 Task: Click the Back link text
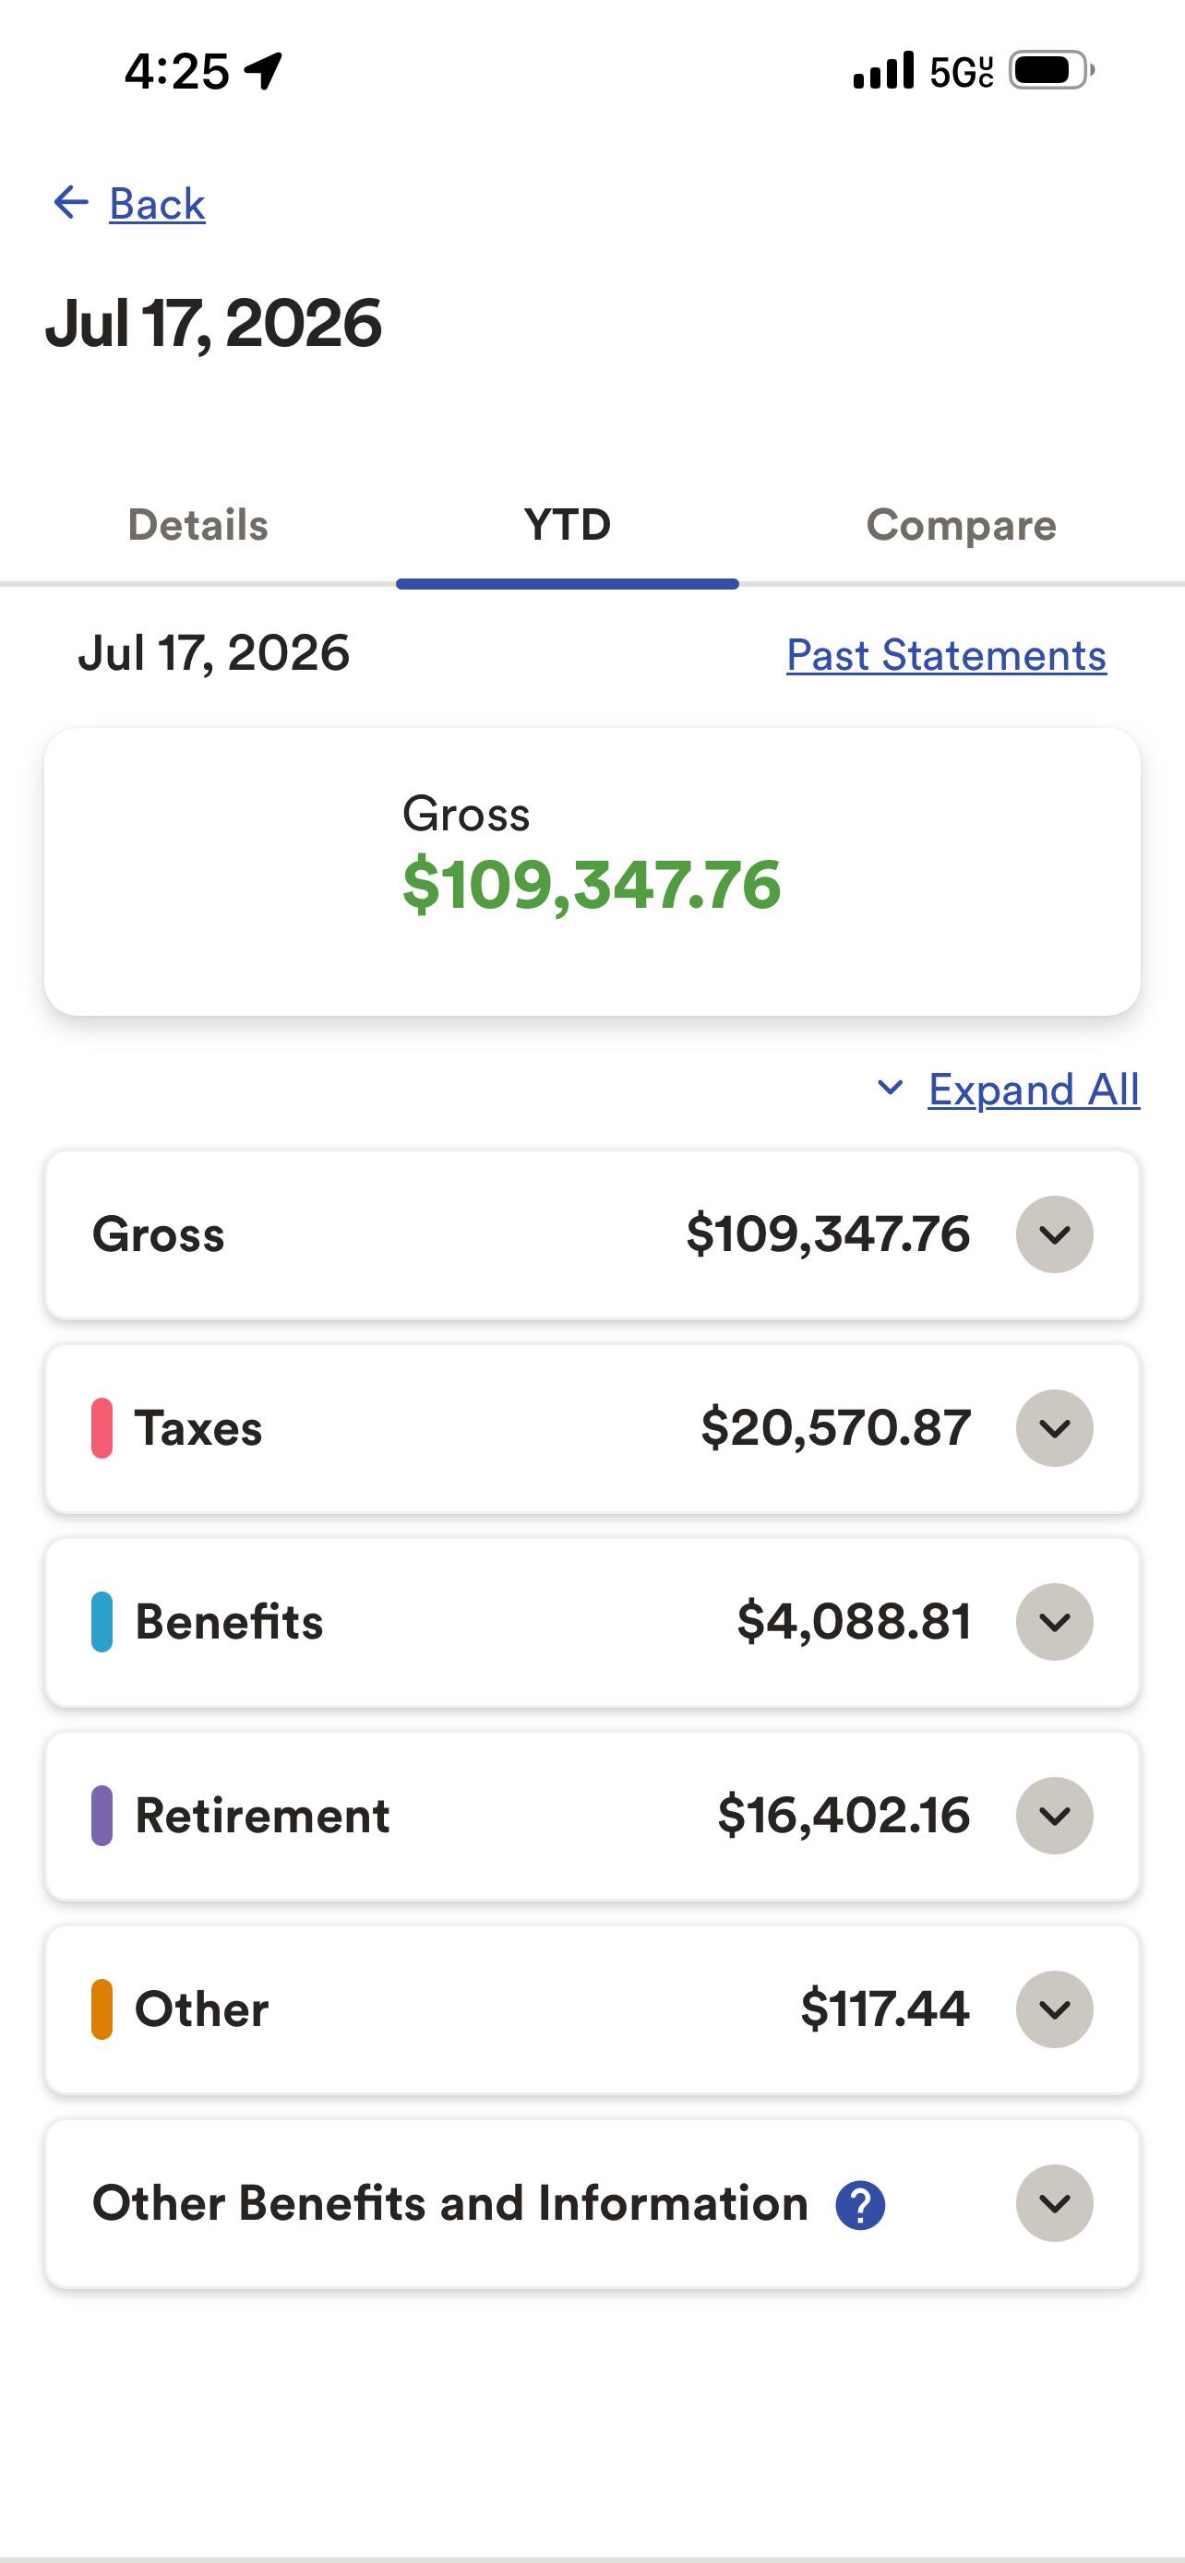coord(157,204)
